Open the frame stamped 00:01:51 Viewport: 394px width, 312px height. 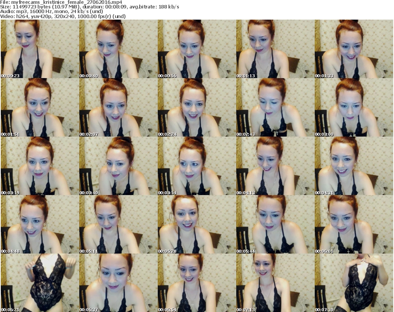point(40,107)
